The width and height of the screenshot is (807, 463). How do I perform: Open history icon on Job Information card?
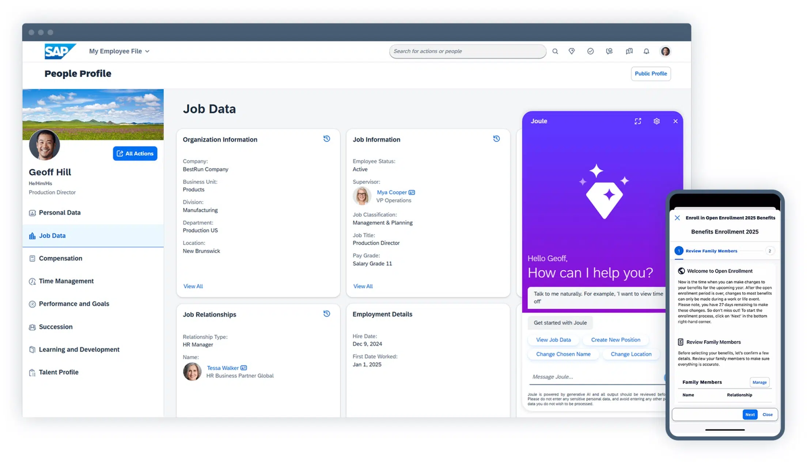[x=496, y=139]
